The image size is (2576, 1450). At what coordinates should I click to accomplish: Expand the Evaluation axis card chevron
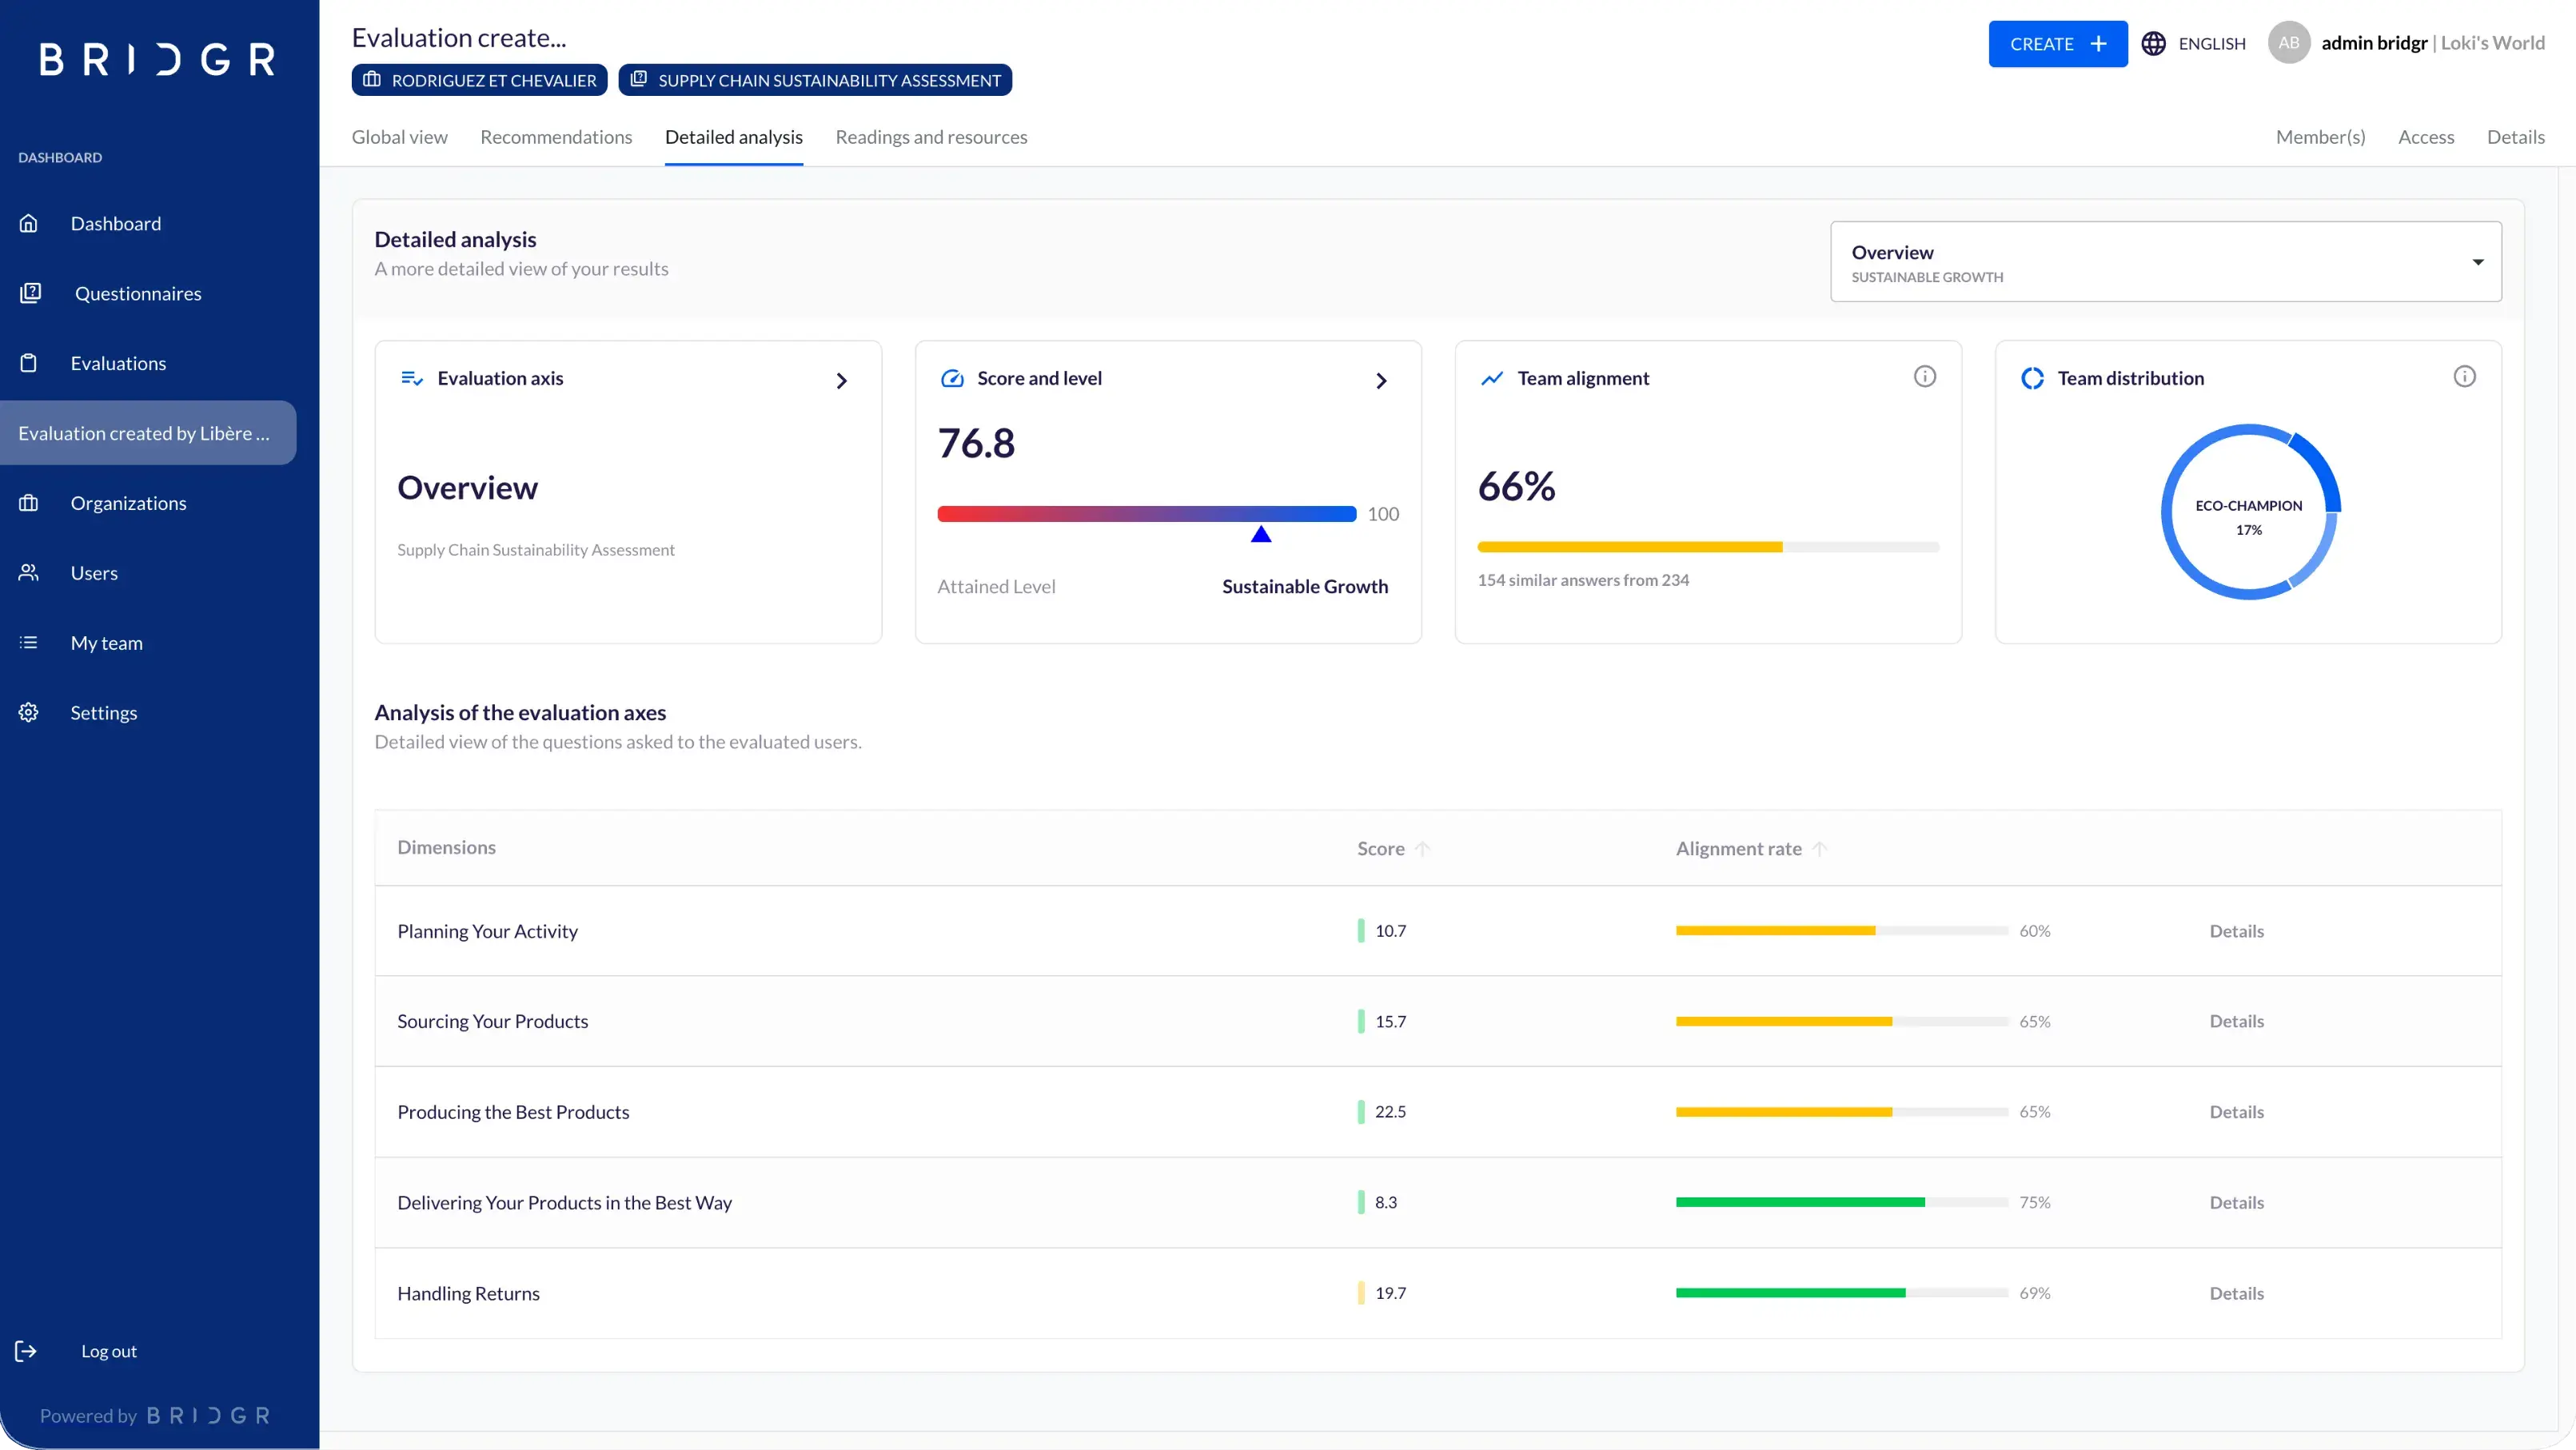(x=841, y=381)
